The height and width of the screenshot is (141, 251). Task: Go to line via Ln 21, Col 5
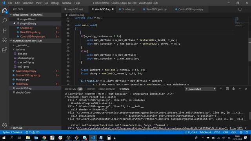(x=191, y=132)
